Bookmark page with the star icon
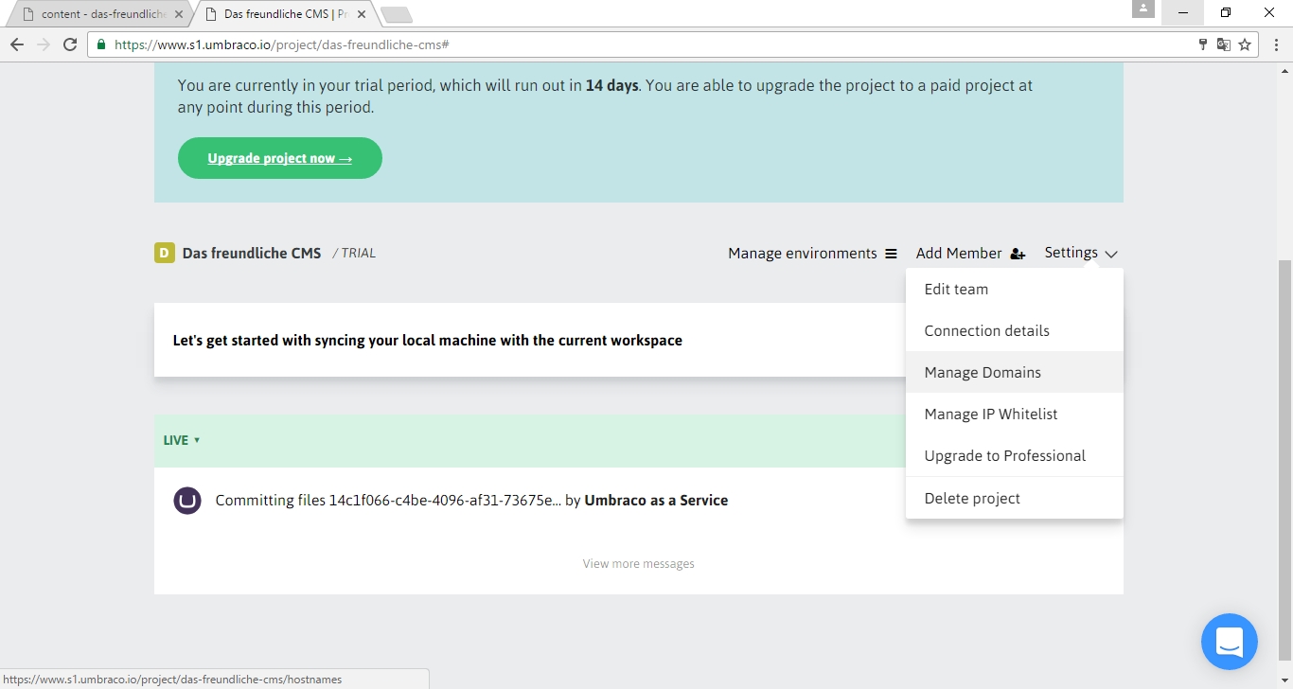This screenshot has width=1293, height=689. tap(1245, 44)
